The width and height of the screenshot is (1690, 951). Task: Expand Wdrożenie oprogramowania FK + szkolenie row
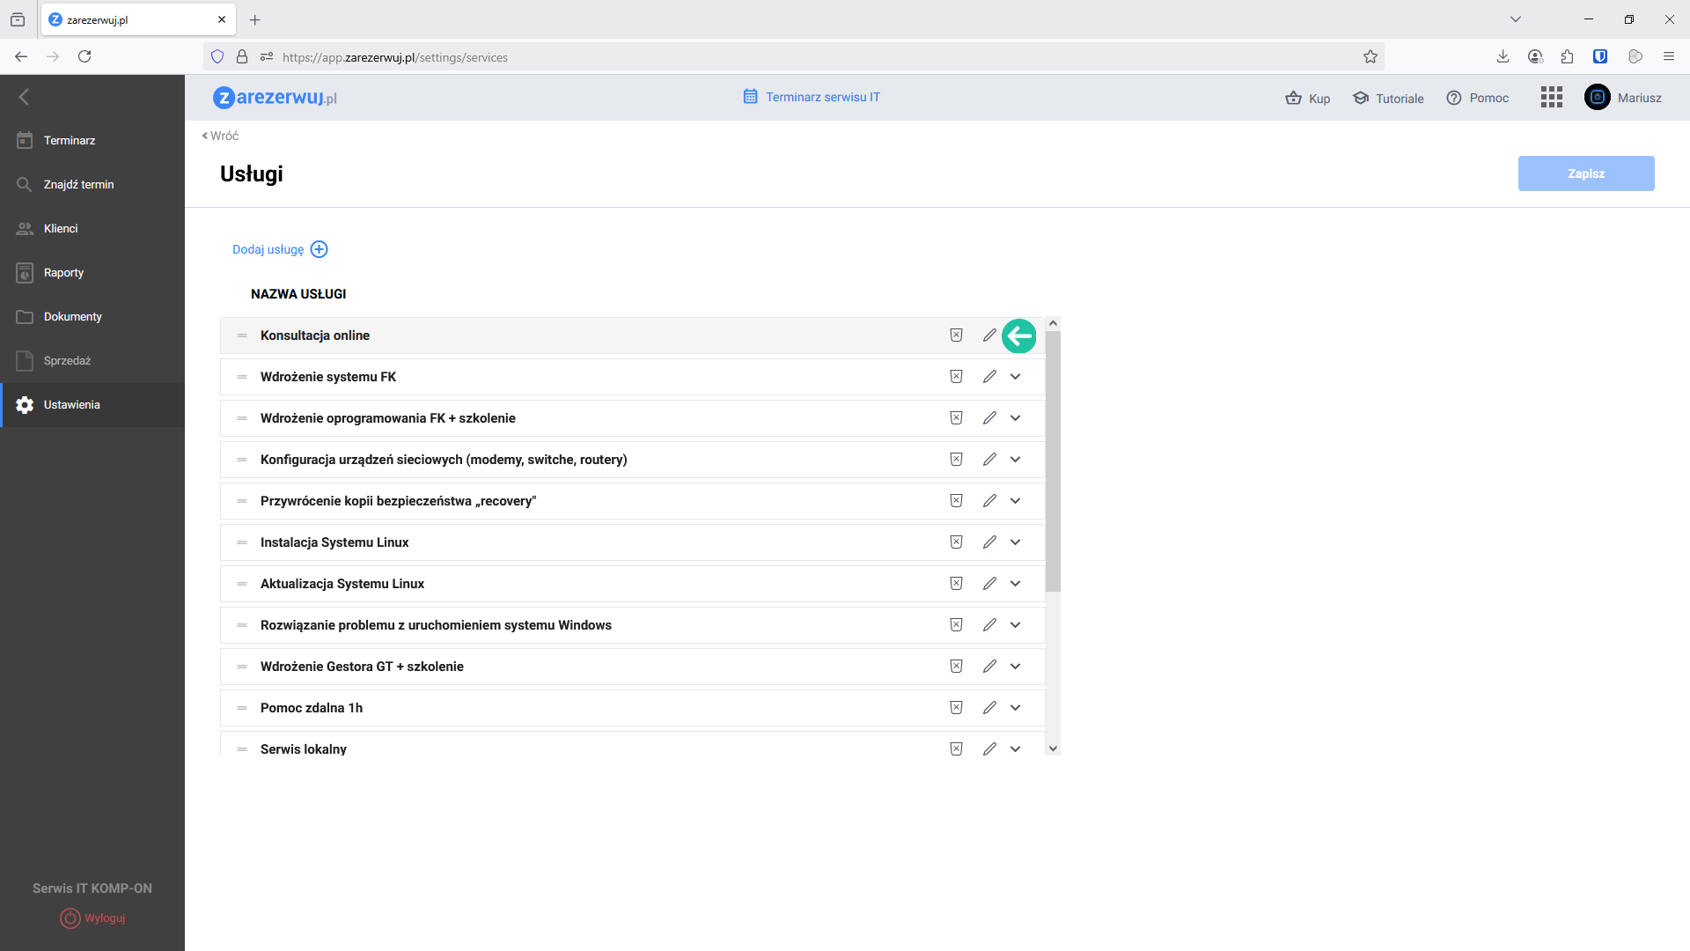click(x=1016, y=418)
